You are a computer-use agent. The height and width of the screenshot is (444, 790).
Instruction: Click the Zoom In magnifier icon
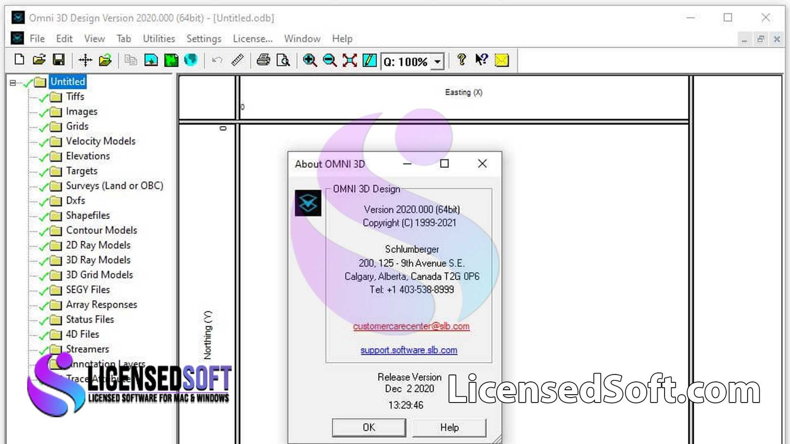310,60
